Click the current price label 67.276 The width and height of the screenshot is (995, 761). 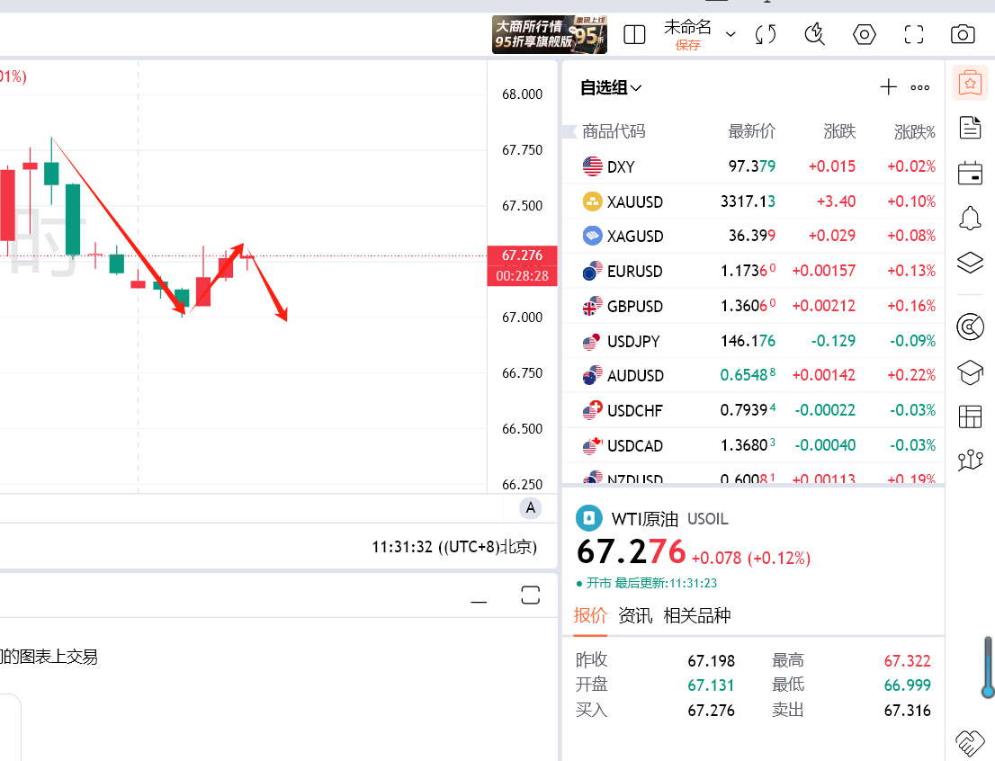pos(523,255)
